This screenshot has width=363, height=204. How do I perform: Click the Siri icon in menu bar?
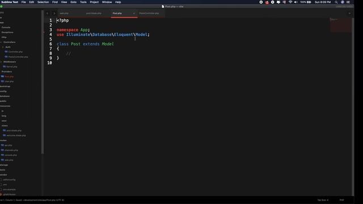click(x=343, y=2)
